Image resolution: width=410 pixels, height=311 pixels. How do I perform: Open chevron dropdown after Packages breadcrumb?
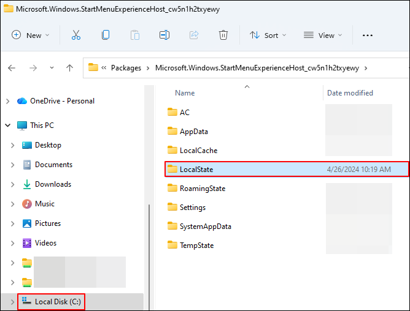148,68
